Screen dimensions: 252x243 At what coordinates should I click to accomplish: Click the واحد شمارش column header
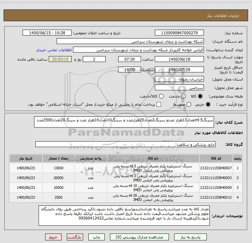click(x=91, y=158)
